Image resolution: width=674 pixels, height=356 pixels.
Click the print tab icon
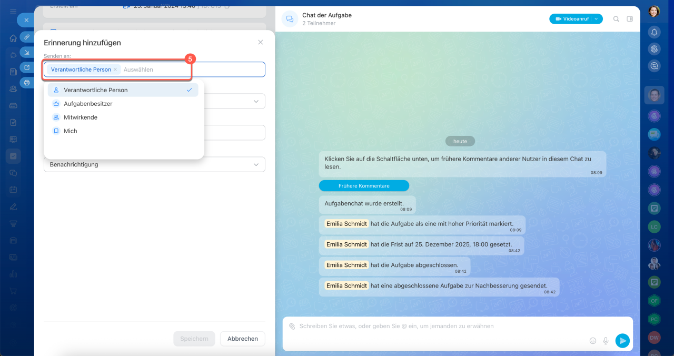27,83
